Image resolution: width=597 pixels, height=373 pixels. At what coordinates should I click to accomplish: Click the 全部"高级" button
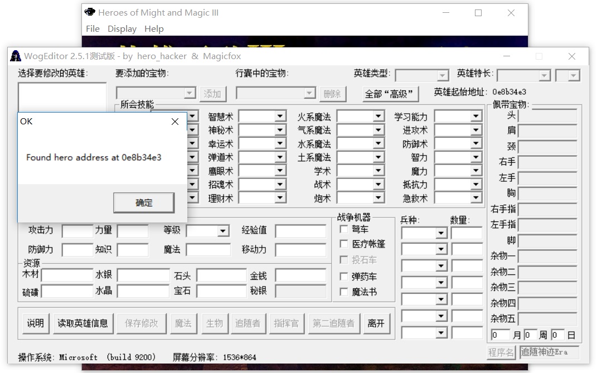[391, 94]
